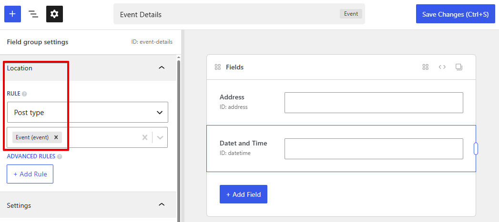The image size is (499, 222).
Task: Remove the Event (event) tag
Action: 56,137
